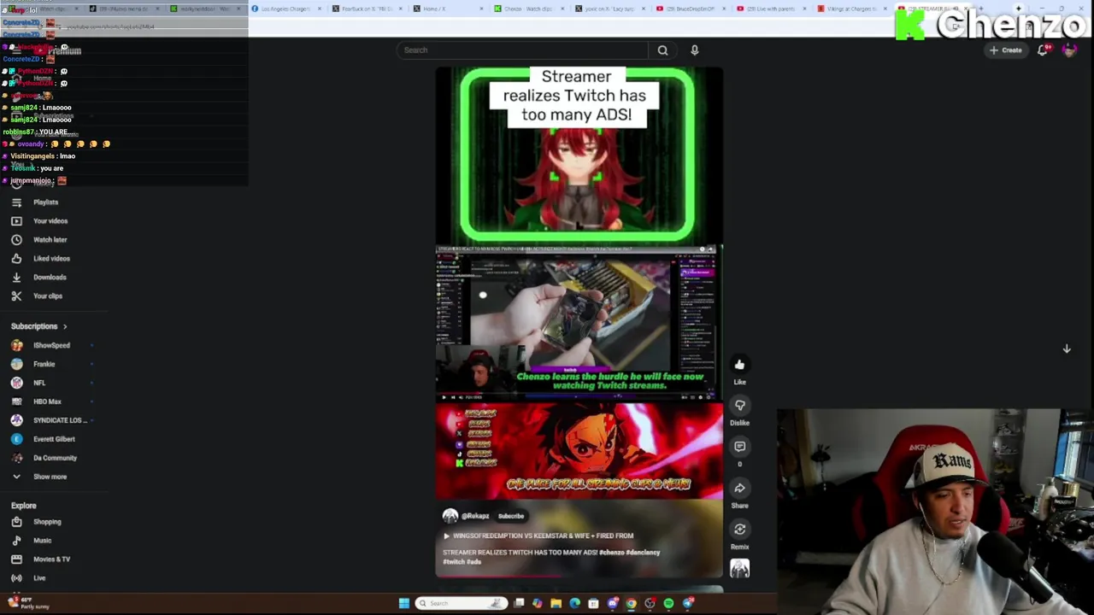Open @Rekapz channel avatar
This screenshot has width=1094, height=615.
click(450, 516)
